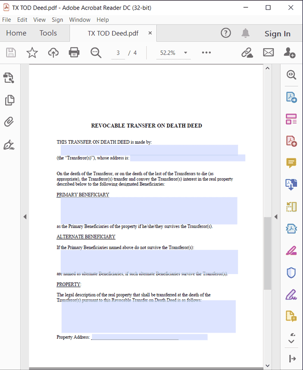Send the file by email
Image resolution: width=303 pixels, height=370 pixels.
(269, 52)
